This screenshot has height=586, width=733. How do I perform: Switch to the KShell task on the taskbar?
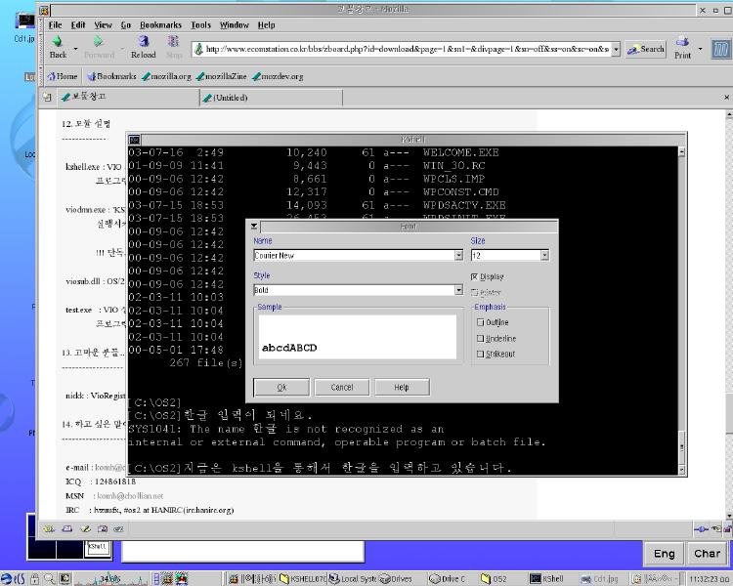[x=547, y=579]
